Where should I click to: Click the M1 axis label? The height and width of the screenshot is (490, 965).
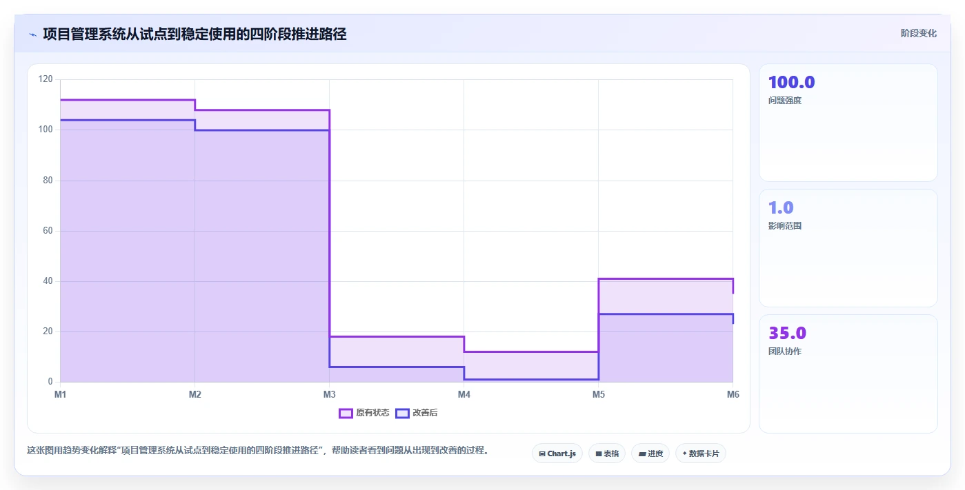point(60,394)
